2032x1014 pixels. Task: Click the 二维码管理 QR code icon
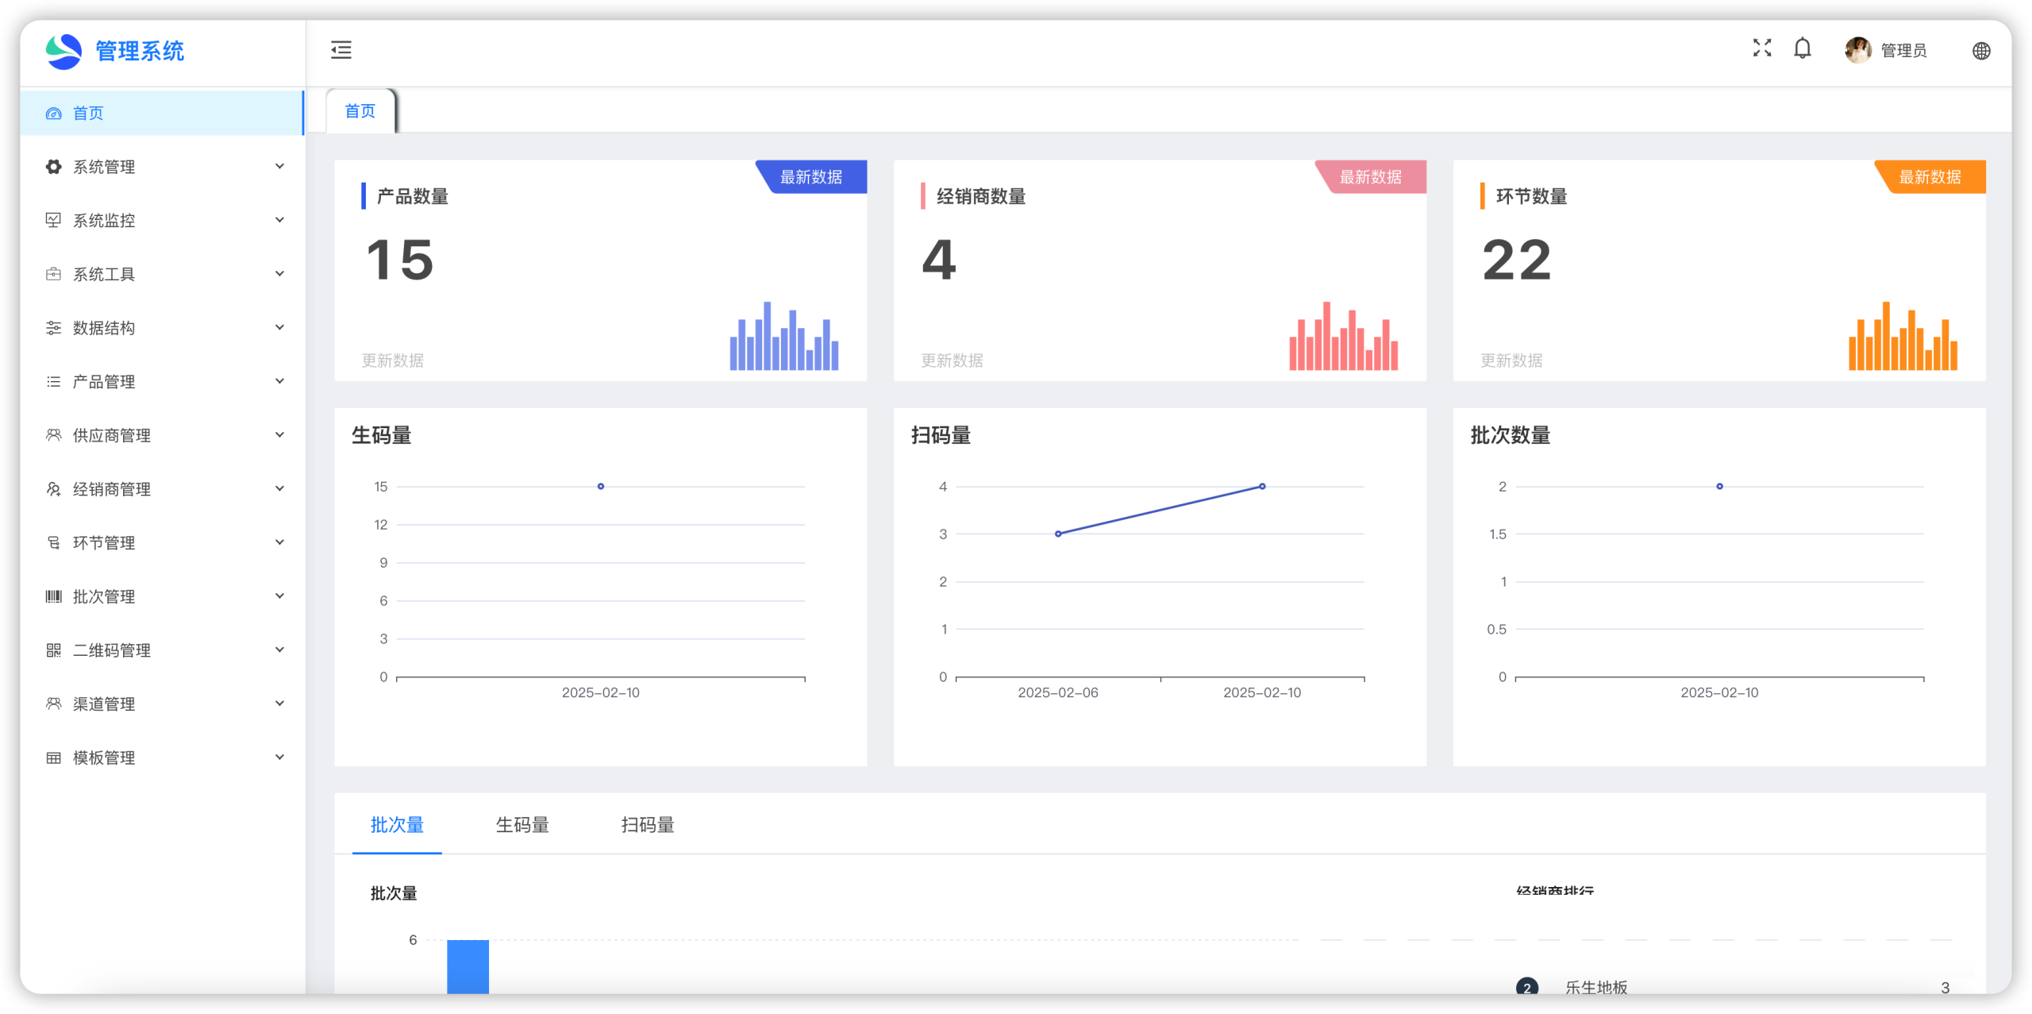[53, 650]
